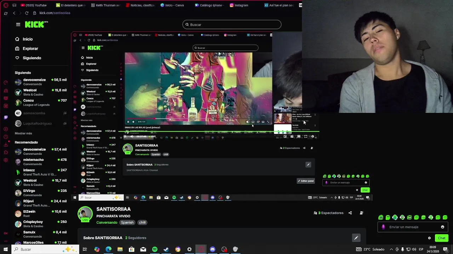Open the notifications center icon

click(x=445, y=249)
